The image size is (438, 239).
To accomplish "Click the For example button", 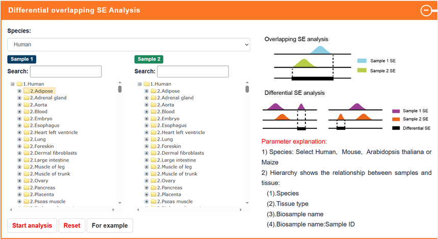I will 110,225.
